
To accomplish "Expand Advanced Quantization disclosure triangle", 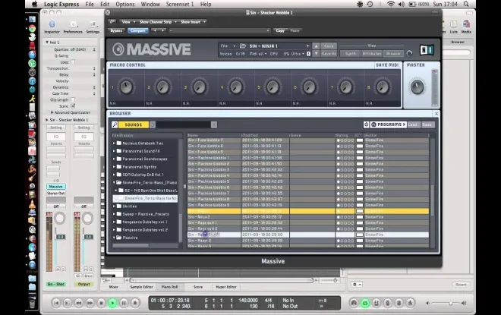I will [52, 112].
